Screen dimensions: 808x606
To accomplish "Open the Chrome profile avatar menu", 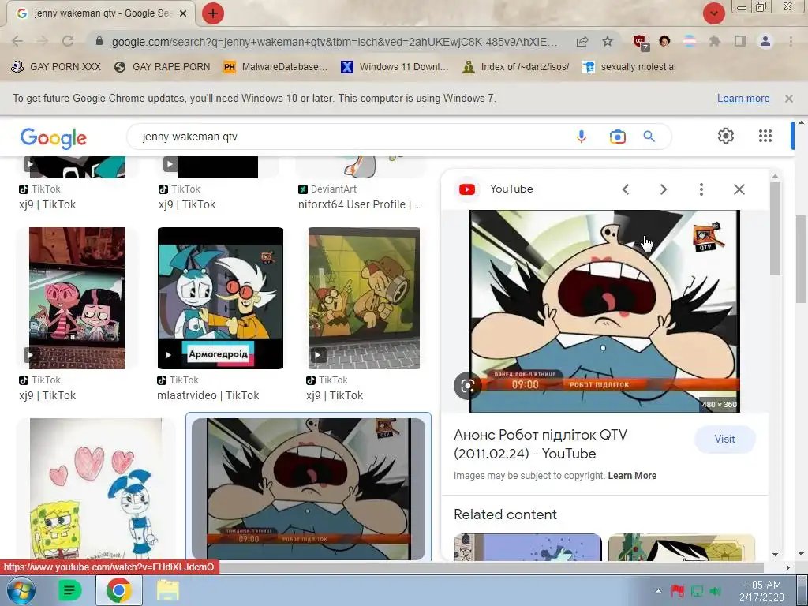I will click(x=765, y=41).
